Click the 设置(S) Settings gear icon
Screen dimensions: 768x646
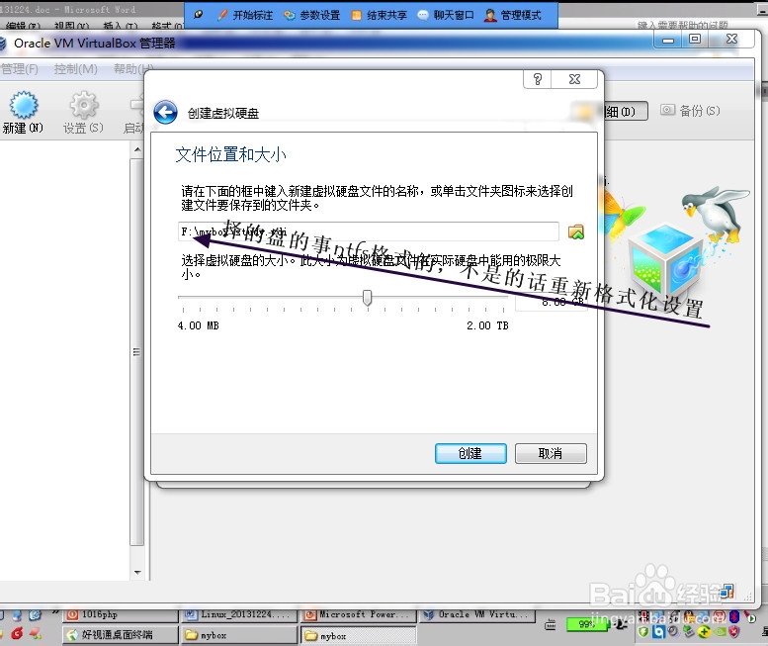84,113
